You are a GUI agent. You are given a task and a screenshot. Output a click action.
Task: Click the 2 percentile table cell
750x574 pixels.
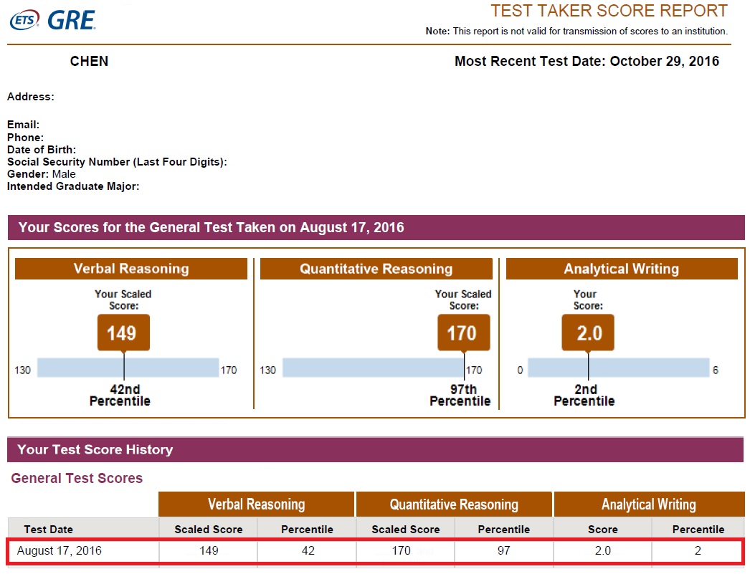point(698,550)
